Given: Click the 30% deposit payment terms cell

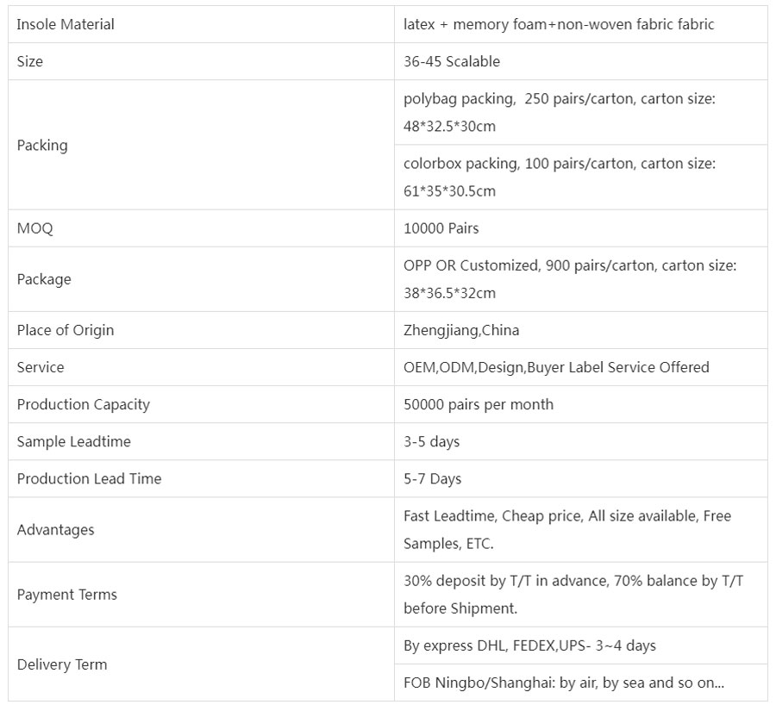Looking at the screenshot, I should click(573, 594).
